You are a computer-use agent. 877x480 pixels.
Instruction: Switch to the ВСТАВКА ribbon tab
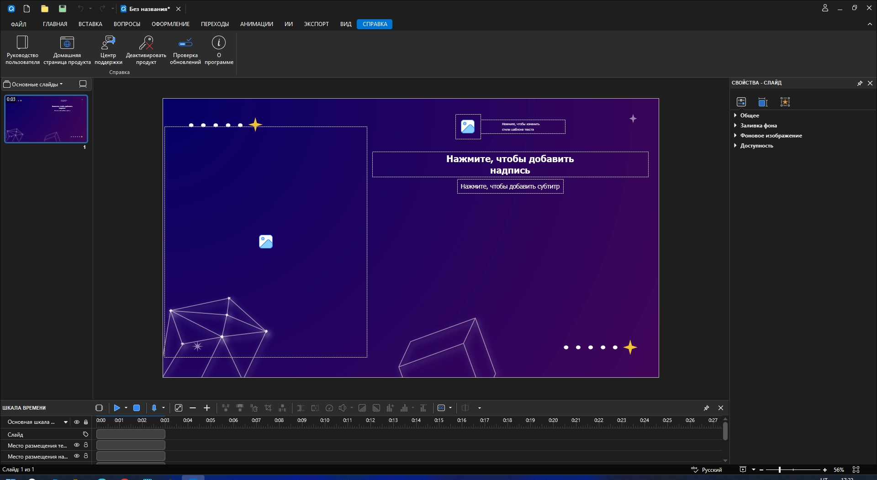[90, 24]
